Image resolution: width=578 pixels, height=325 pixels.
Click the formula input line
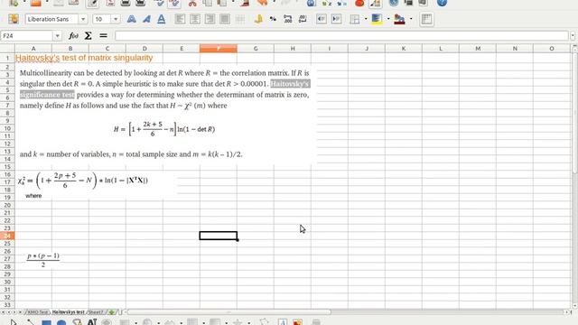[x=341, y=36]
